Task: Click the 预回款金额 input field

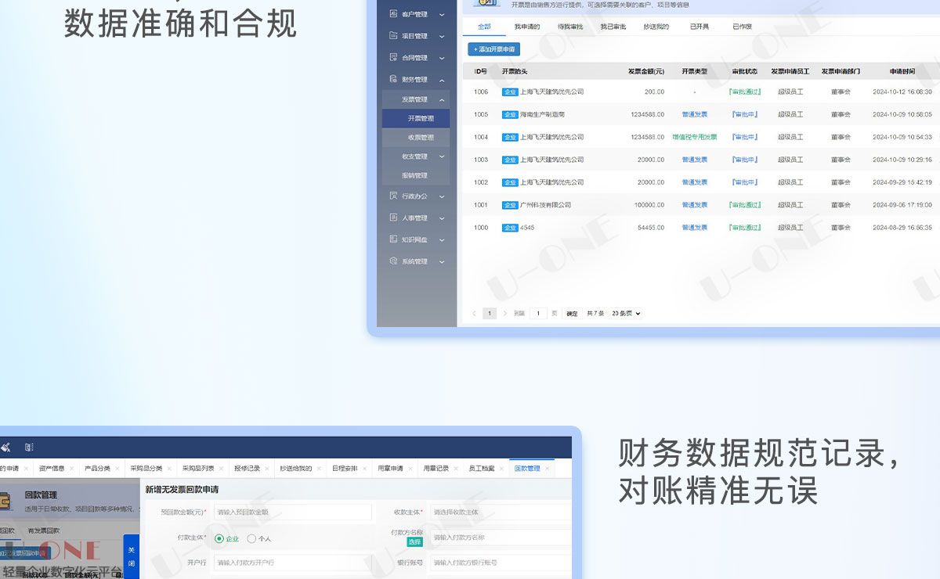Action: point(292,512)
